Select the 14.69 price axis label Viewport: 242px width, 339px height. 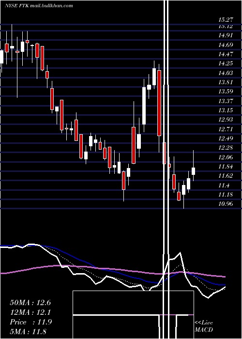click(226, 45)
